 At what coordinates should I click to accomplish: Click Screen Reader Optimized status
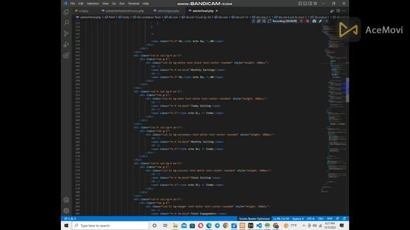[x=254, y=218]
